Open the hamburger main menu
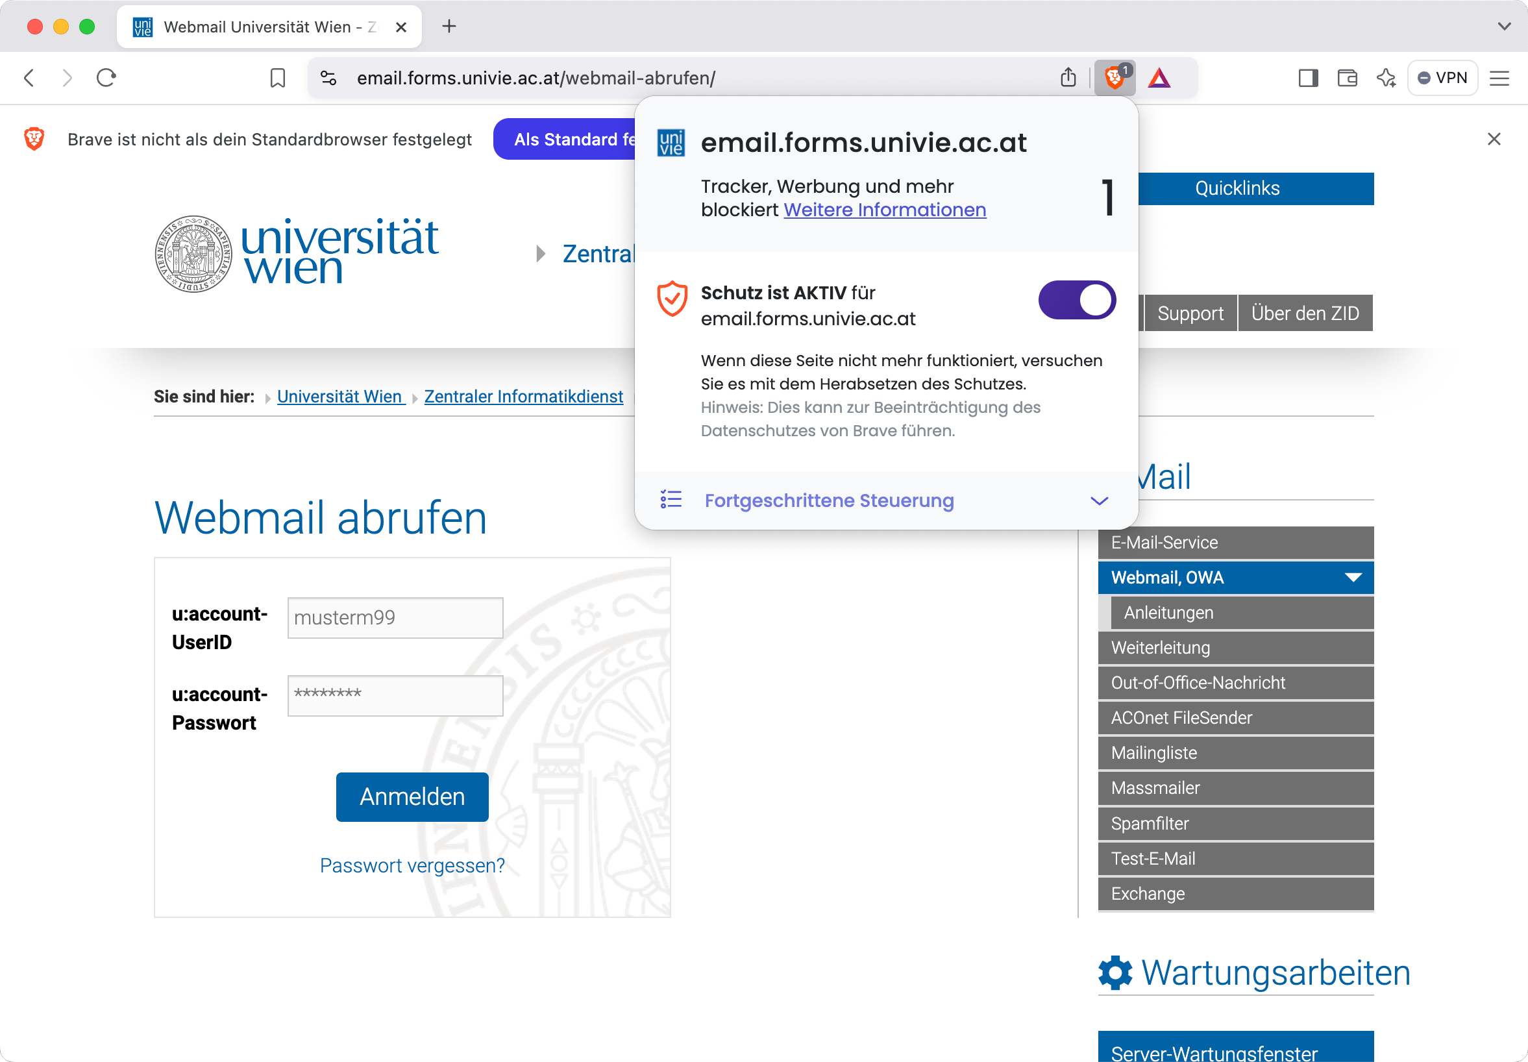Image resolution: width=1528 pixels, height=1062 pixels. 1499,78
